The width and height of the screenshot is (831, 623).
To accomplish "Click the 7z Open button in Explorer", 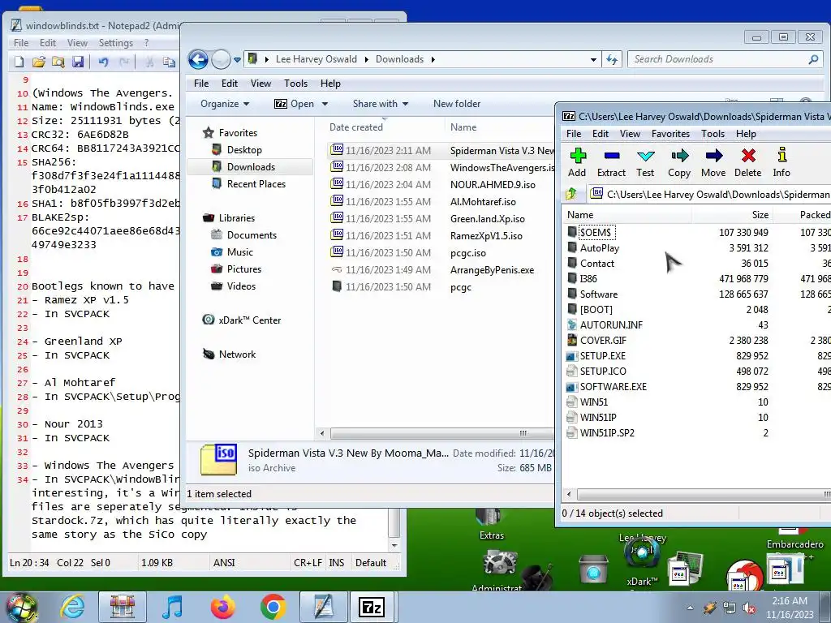I will click(294, 104).
